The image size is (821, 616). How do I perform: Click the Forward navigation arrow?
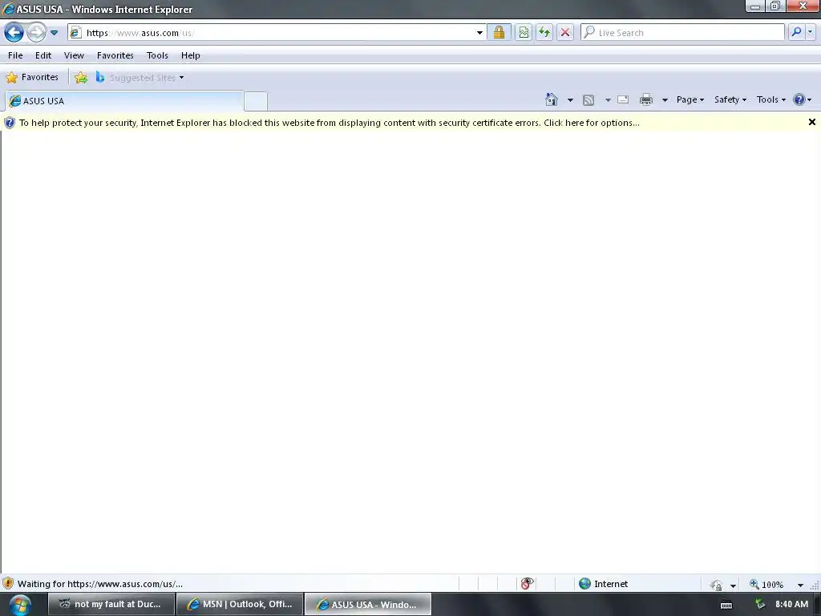click(x=36, y=32)
